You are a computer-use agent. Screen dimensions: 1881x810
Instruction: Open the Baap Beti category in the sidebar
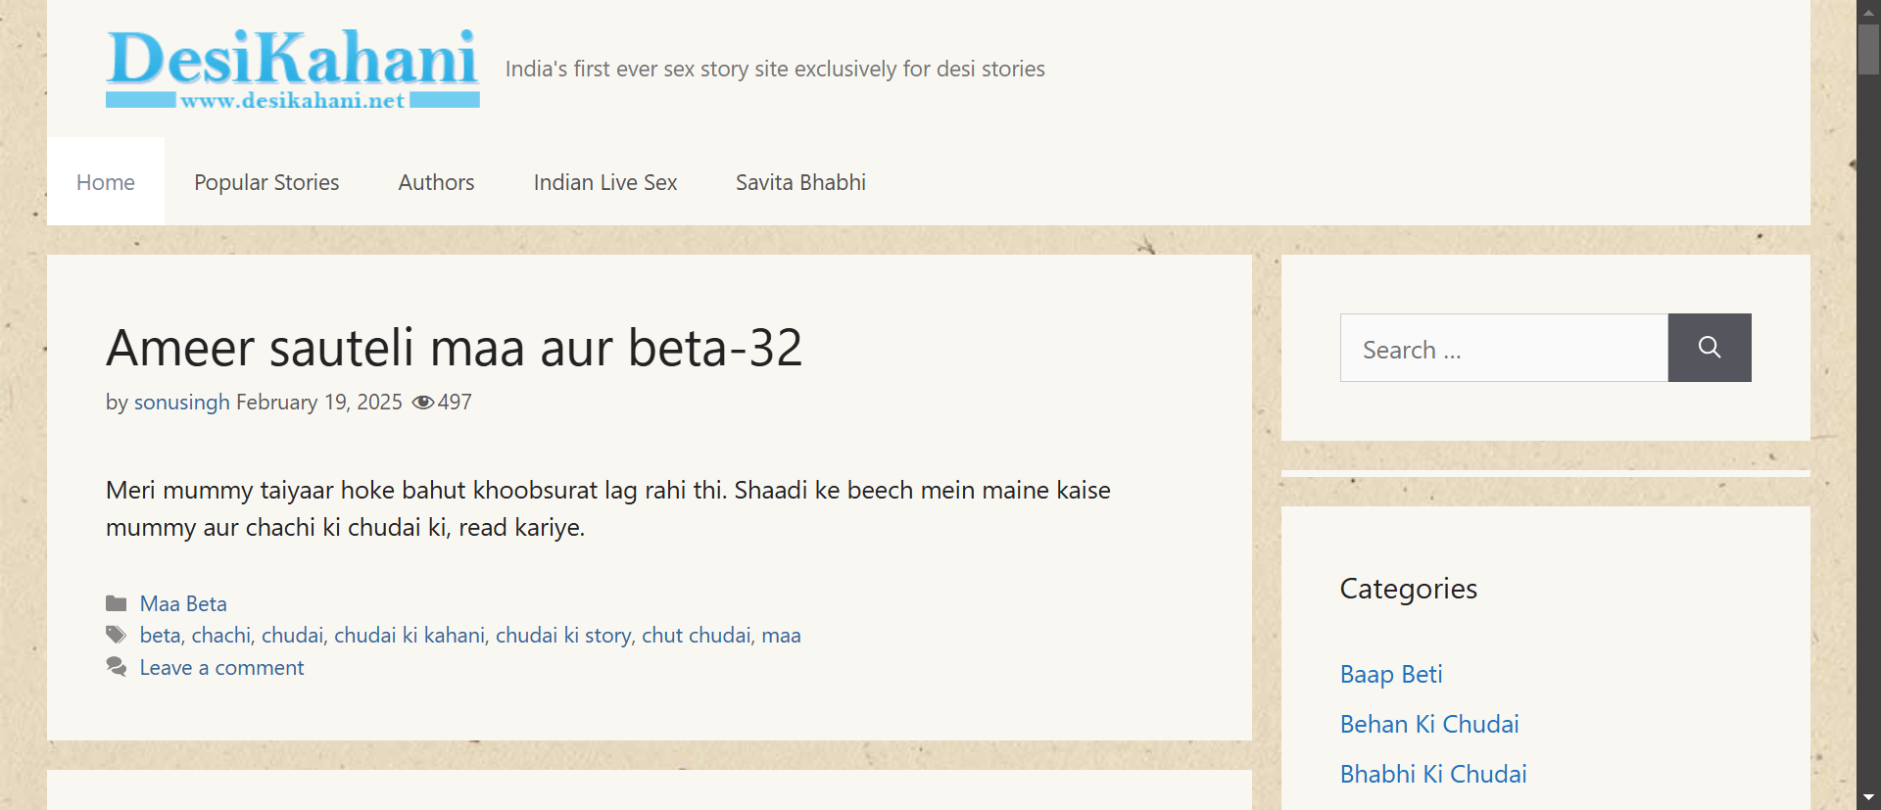coord(1390,675)
